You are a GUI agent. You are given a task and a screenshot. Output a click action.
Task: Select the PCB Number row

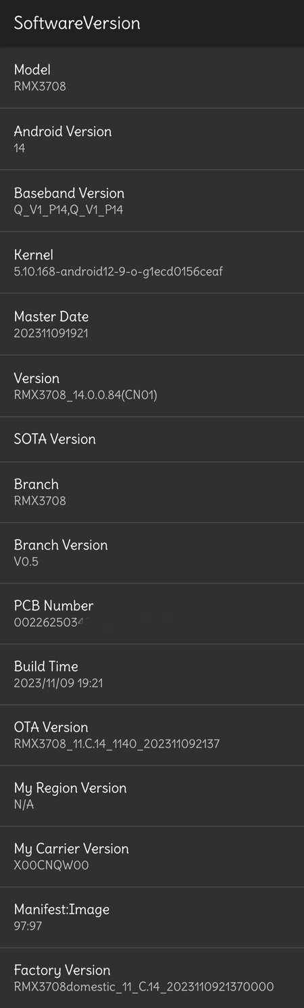coord(152,613)
